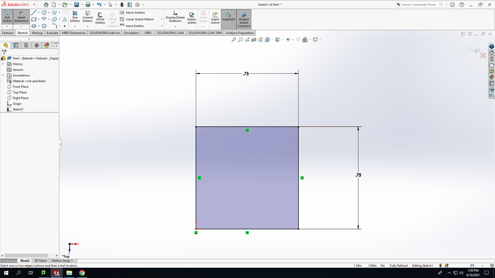The image size is (495, 278).
Task: Click the Search Community Forum field
Action: click(419, 5)
